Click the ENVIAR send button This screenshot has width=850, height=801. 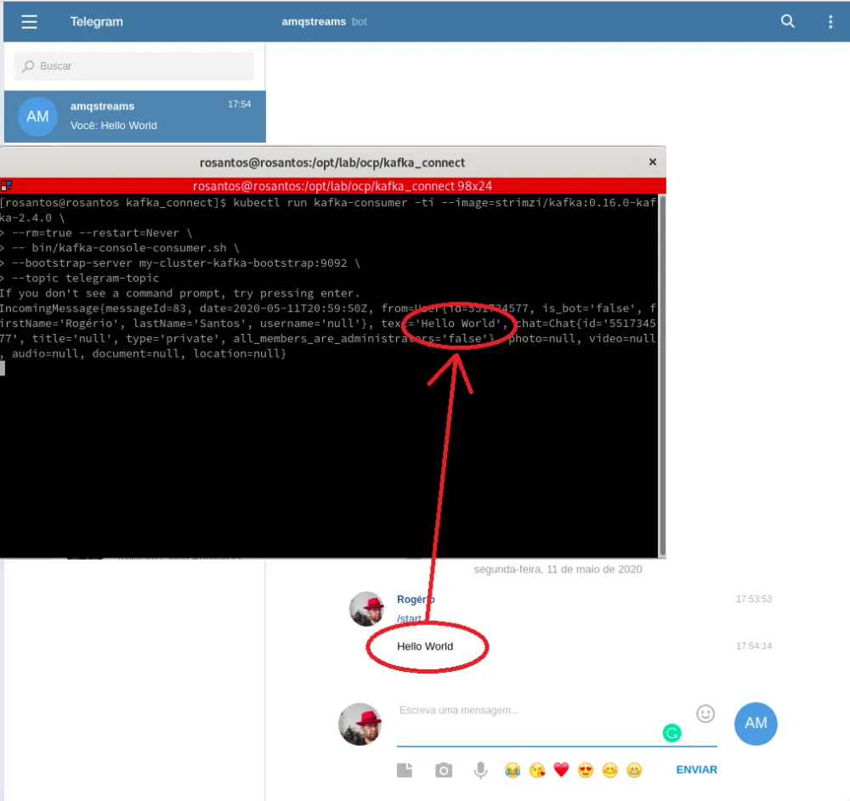[x=696, y=770]
